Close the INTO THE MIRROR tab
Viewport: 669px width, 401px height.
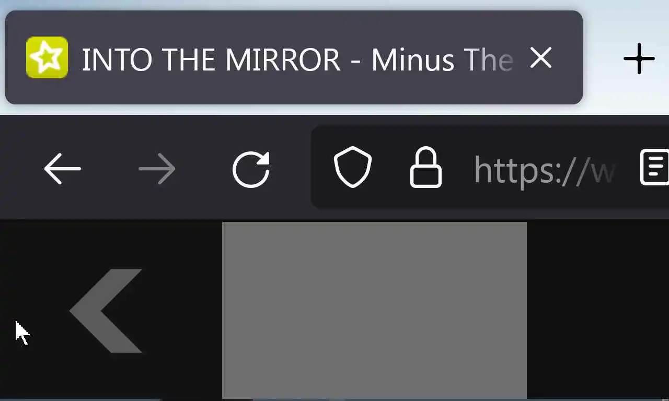(541, 57)
